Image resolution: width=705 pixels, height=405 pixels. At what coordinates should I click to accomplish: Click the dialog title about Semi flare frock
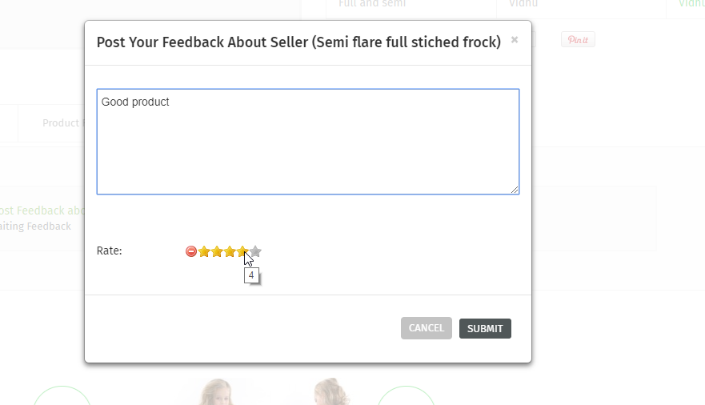298,42
